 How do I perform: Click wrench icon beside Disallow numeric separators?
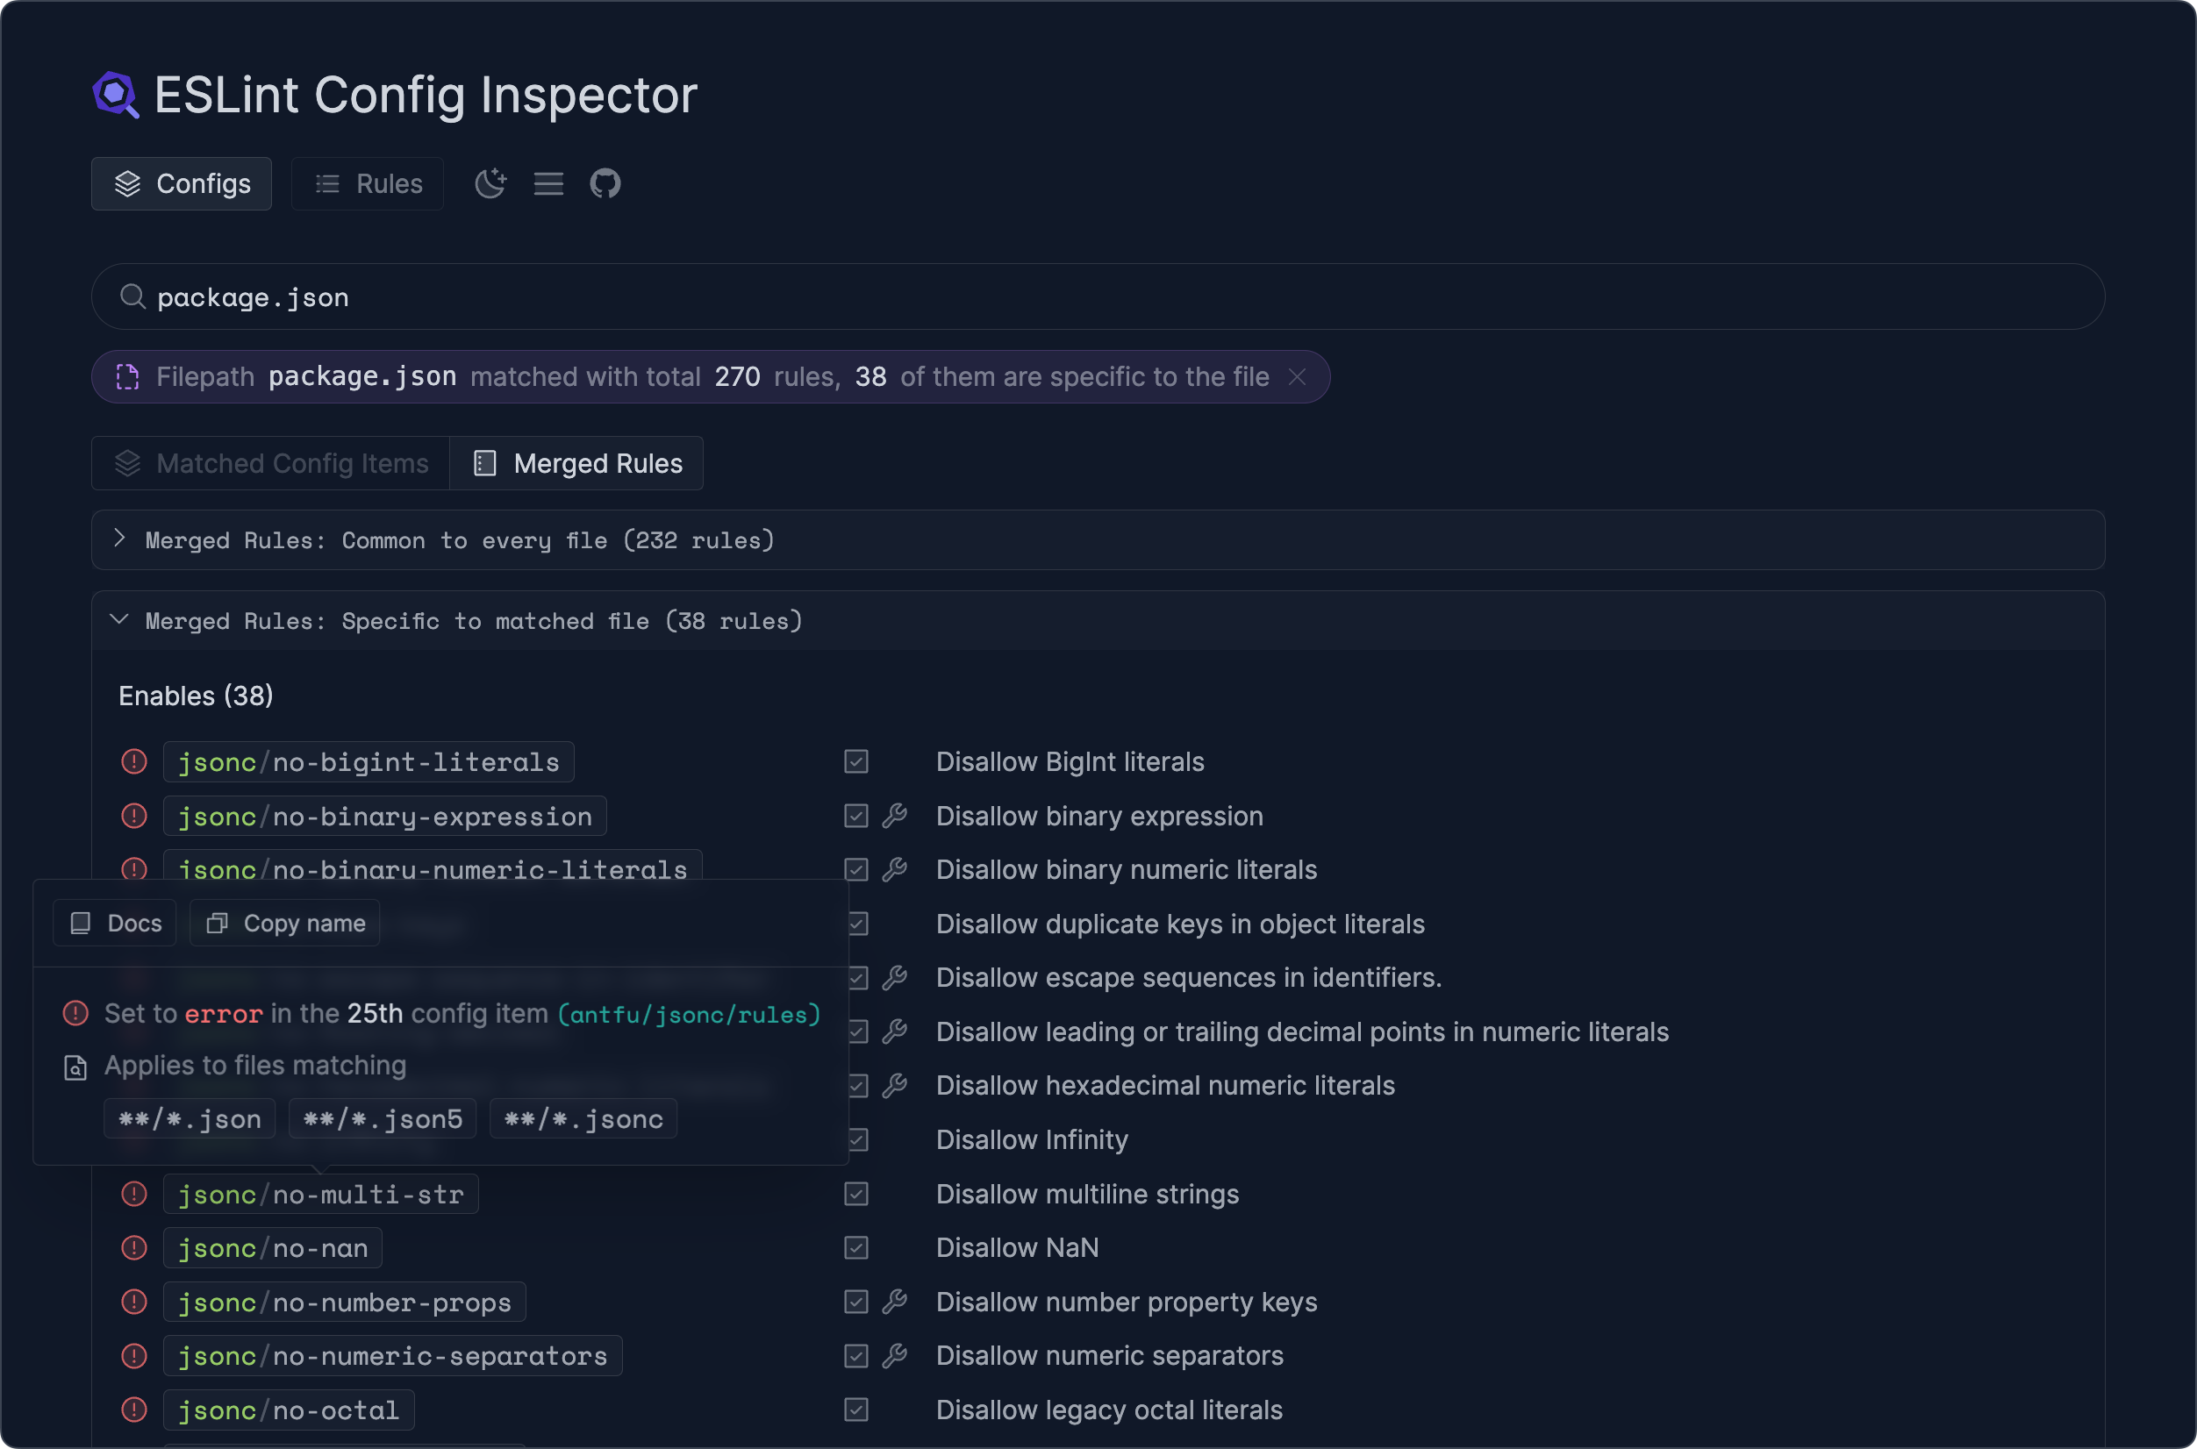coord(895,1355)
